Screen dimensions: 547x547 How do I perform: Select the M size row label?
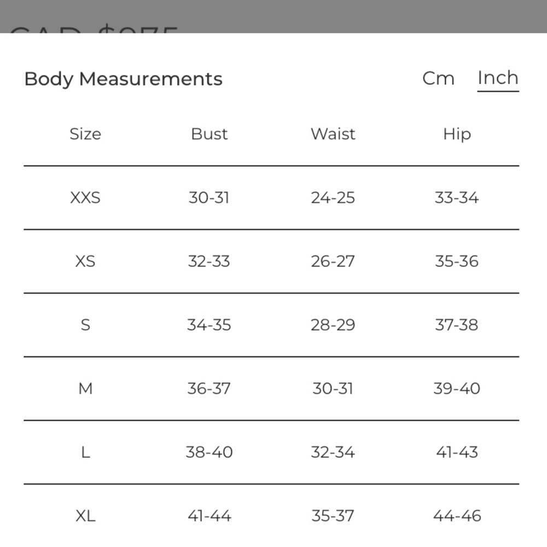[x=85, y=388]
